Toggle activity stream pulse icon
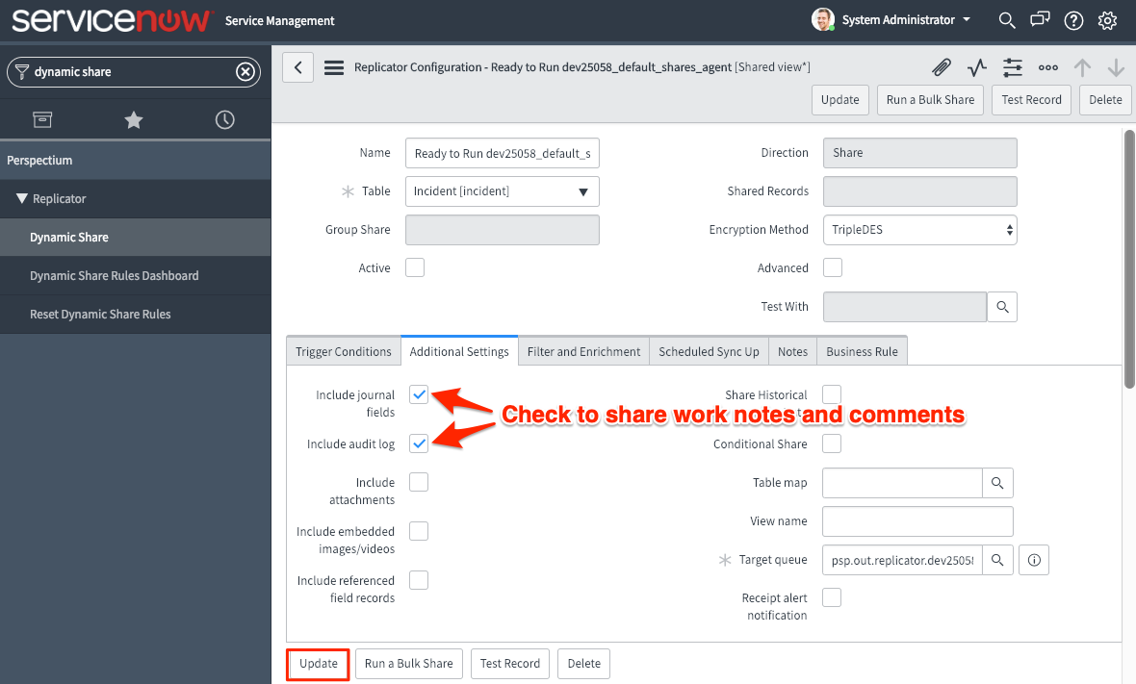 point(976,67)
